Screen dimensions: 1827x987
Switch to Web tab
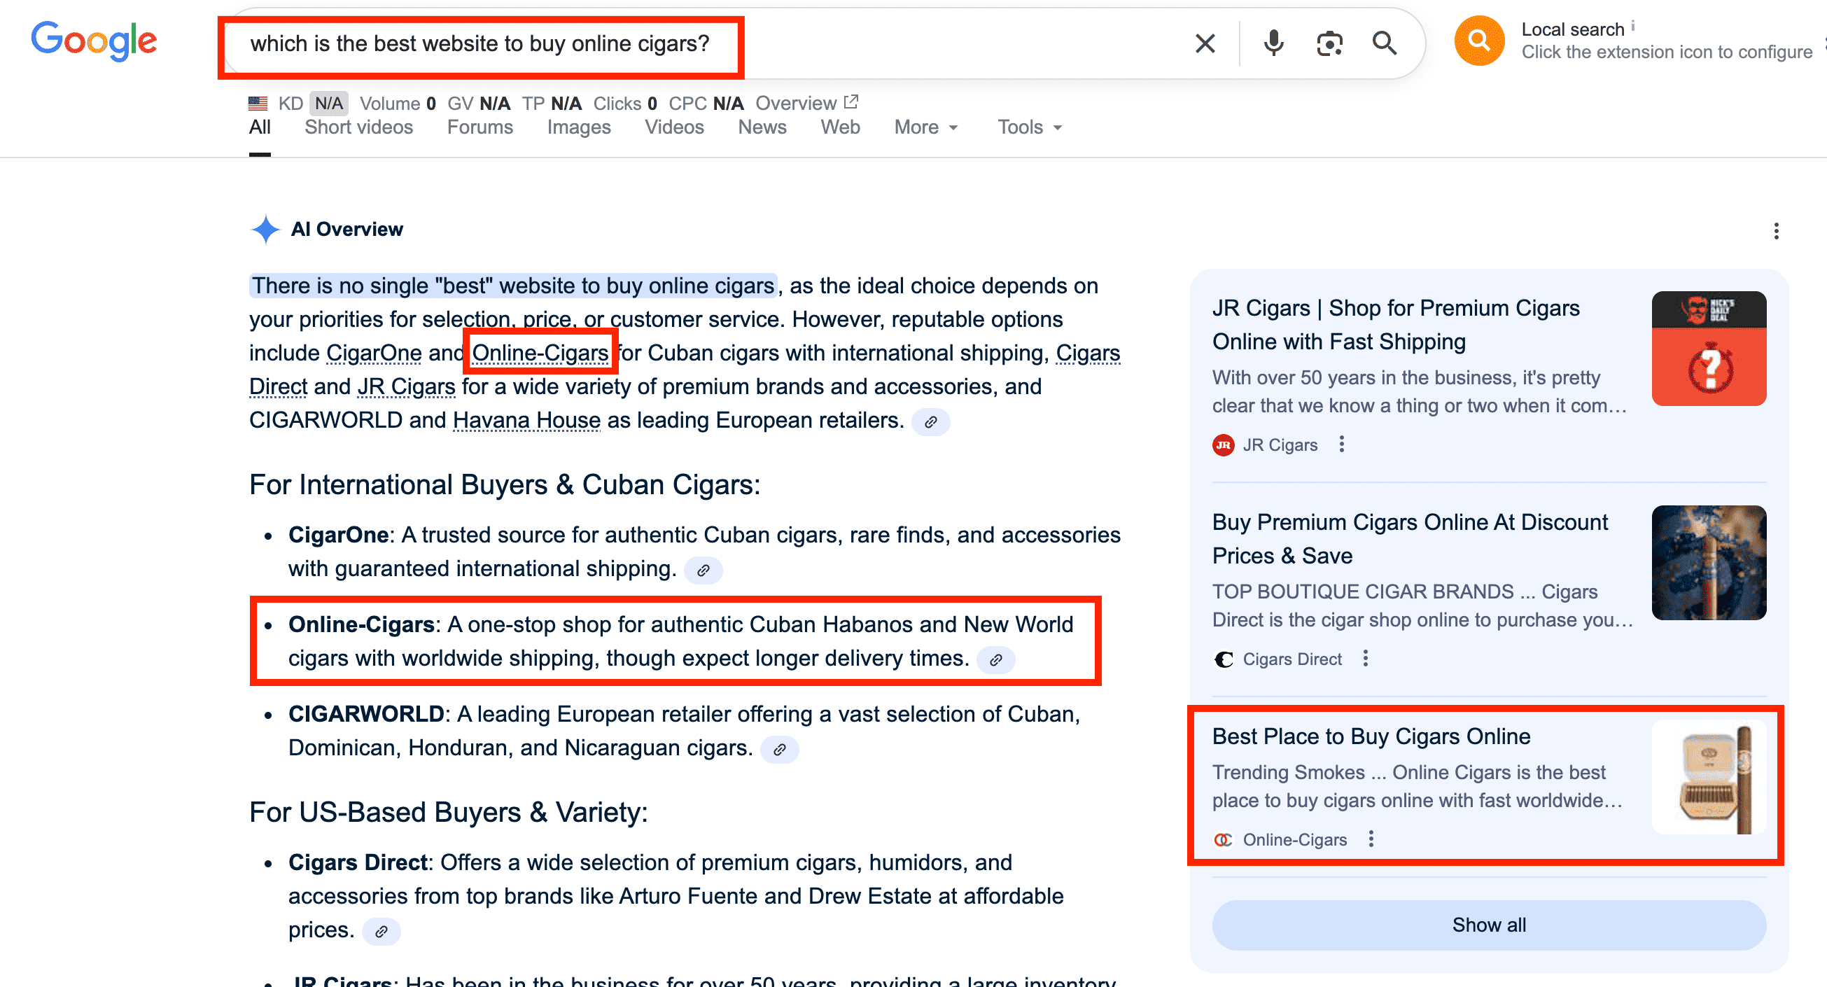tap(841, 127)
